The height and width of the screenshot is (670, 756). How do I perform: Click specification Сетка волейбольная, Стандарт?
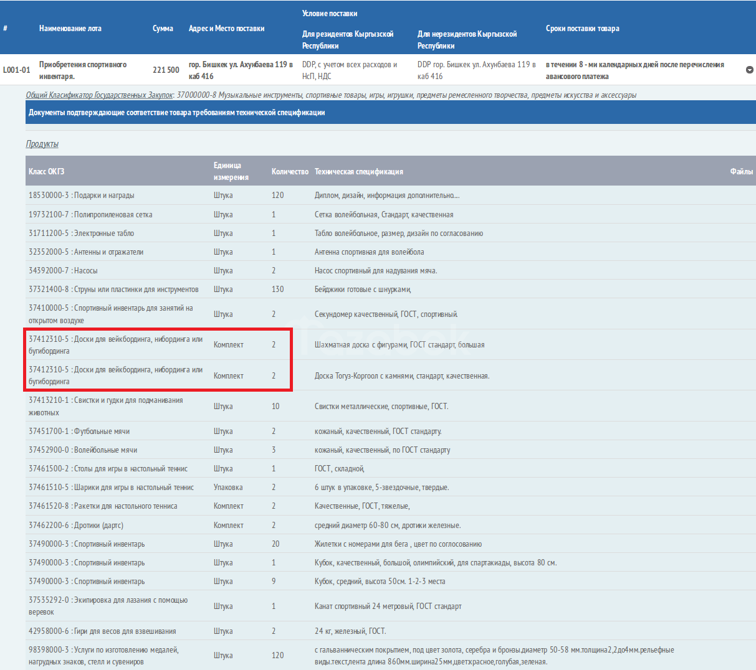384,214
